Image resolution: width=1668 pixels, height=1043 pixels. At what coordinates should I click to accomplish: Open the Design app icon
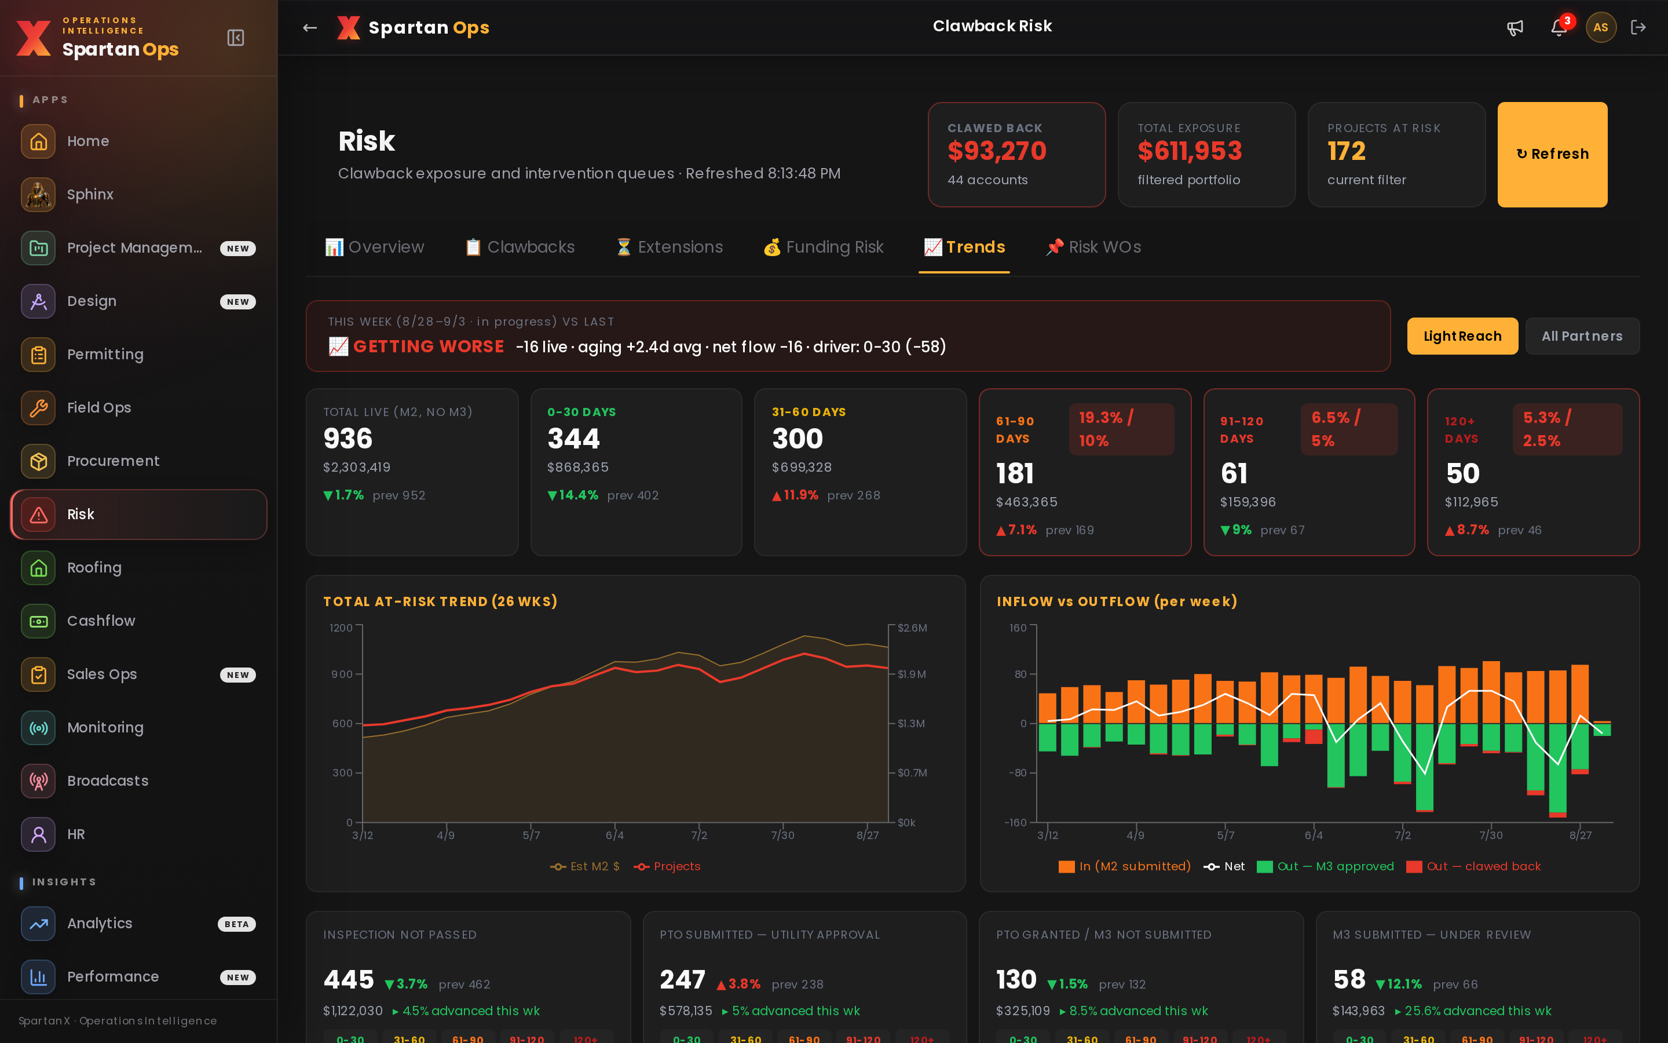click(x=39, y=301)
